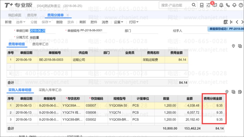Click the customer service headset icon

point(234,5)
